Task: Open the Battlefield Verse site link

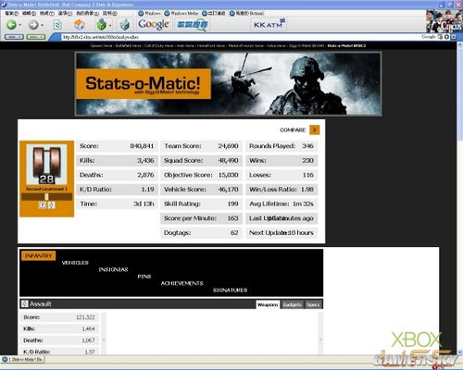Action: (x=128, y=45)
